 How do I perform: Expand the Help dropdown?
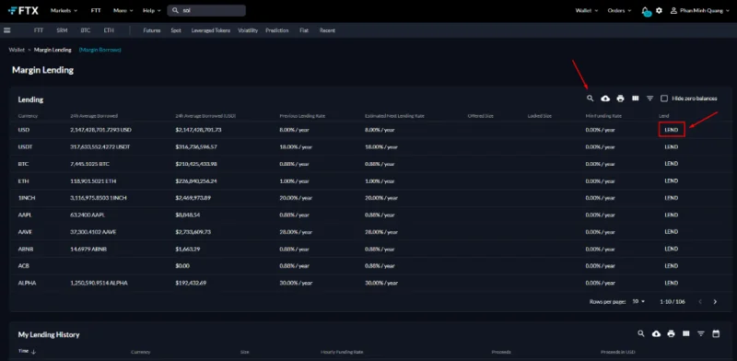click(x=152, y=10)
